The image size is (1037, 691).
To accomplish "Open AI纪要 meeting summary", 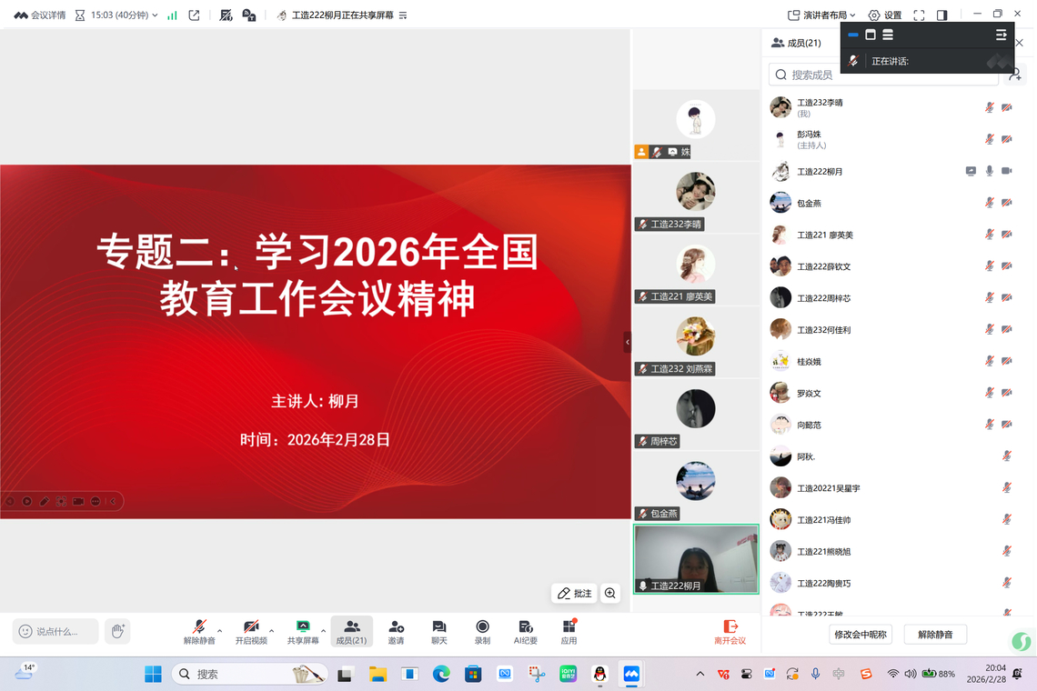I will click(525, 627).
